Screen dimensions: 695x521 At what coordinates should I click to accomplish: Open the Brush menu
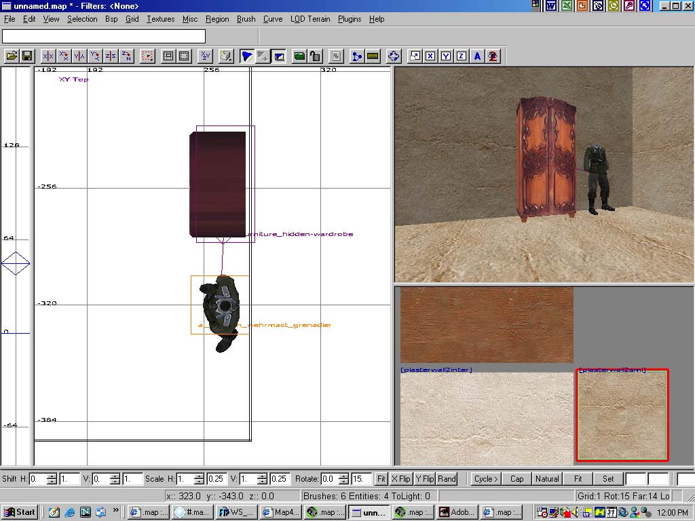[x=246, y=19]
